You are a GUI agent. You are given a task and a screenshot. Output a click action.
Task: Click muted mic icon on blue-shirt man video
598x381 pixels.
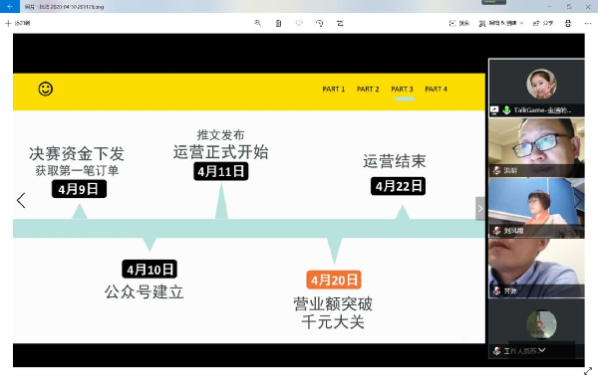tap(496, 291)
